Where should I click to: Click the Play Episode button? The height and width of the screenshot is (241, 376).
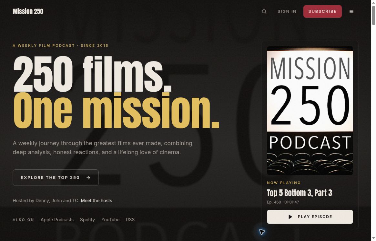point(310,217)
